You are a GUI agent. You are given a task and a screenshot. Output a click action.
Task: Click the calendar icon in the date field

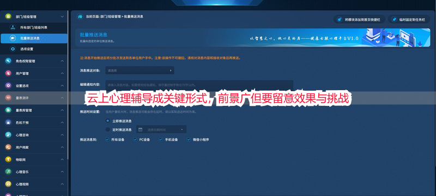141,129
